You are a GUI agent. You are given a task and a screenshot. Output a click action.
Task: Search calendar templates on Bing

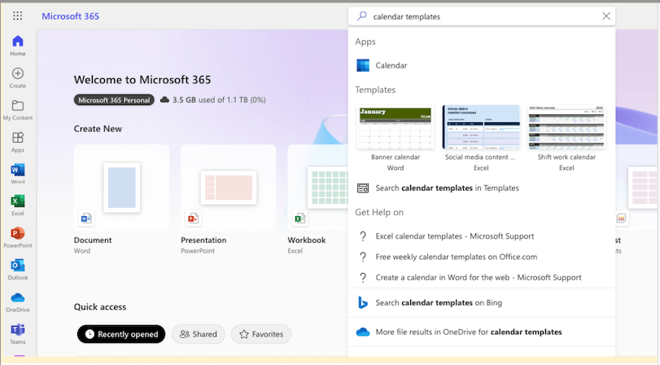[x=438, y=302]
